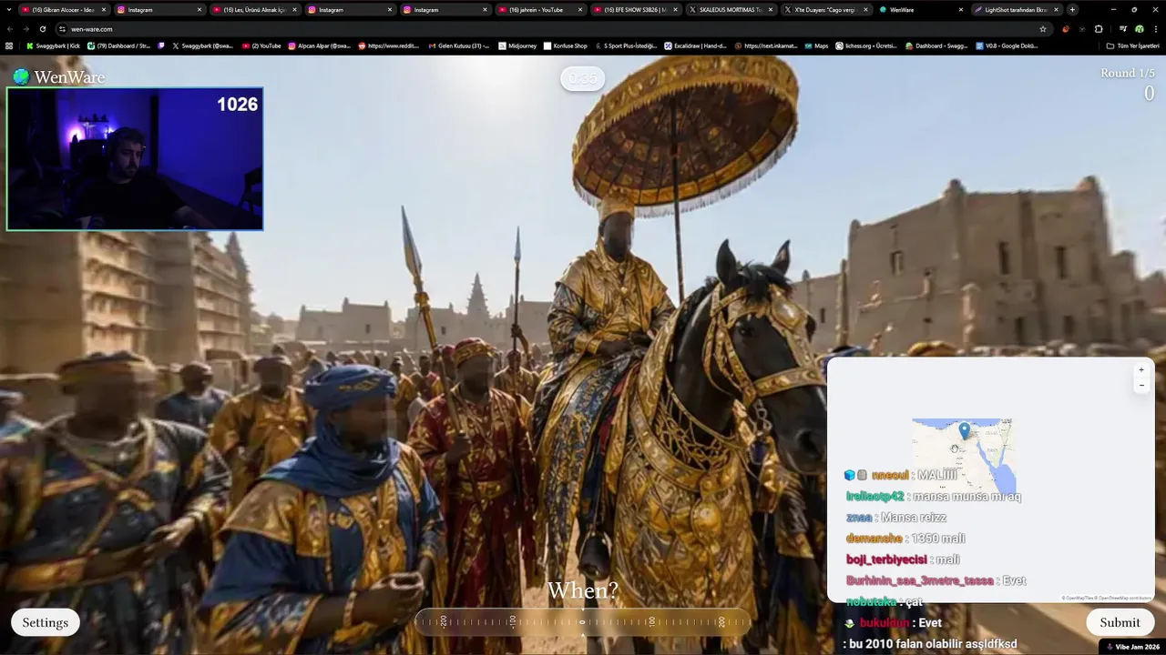This screenshot has height=655, width=1166.
Task: Open the media controls icon
Action: pyautogui.click(x=1123, y=29)
